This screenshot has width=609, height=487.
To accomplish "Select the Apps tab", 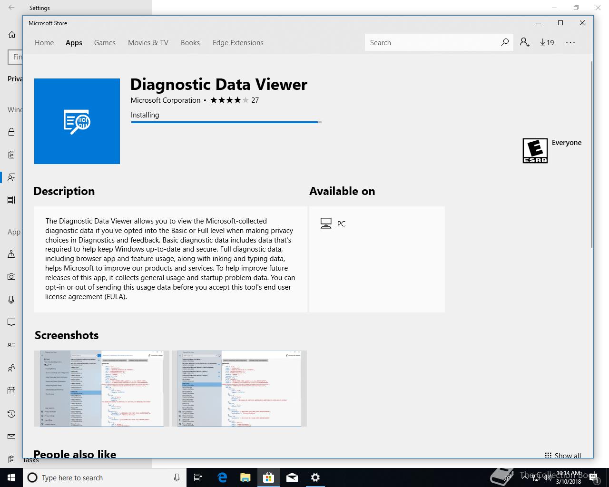I will click(x=74, y=43).
